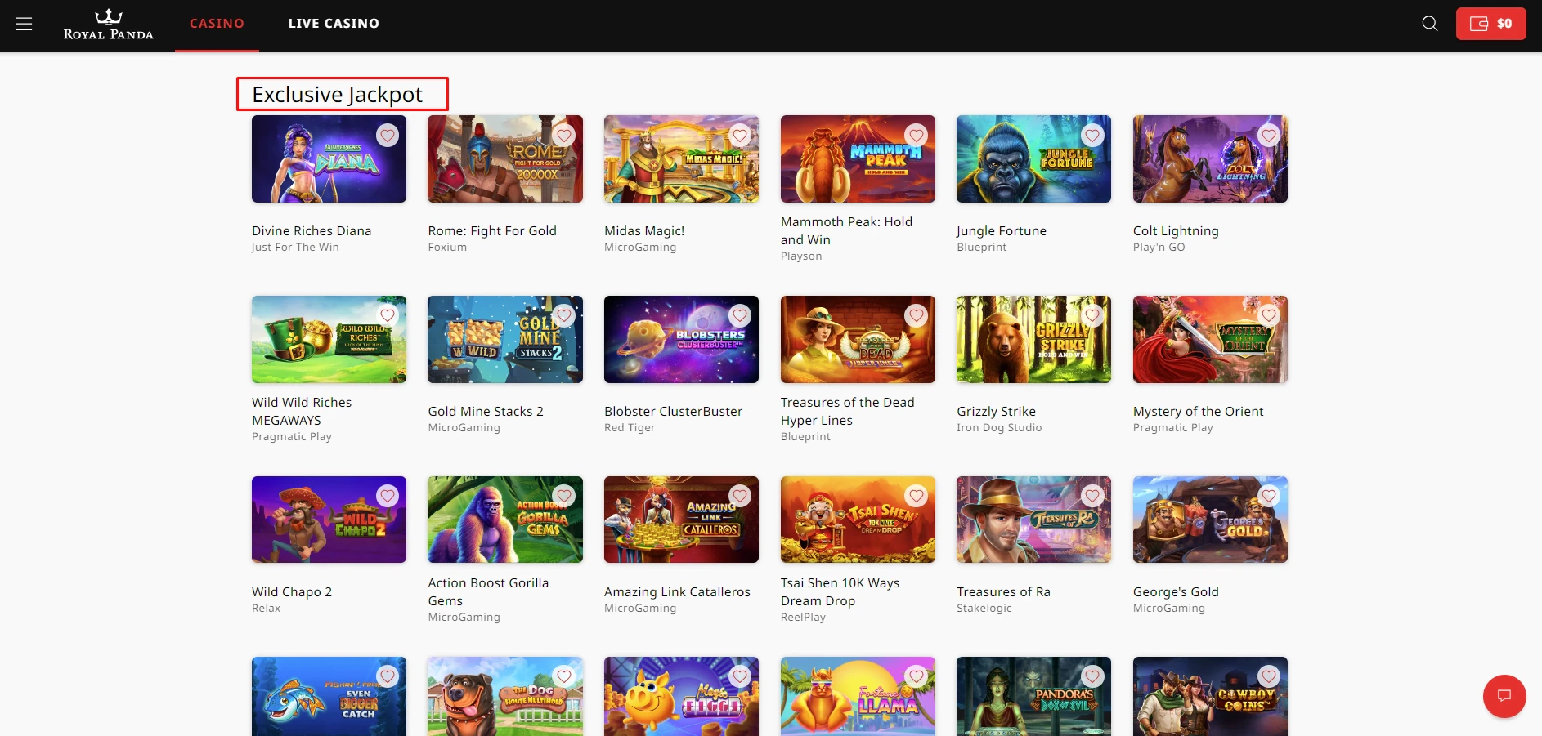Open the live chat bubble
The width and height of the screenshot is (1542, 736).
point(1504,696)
